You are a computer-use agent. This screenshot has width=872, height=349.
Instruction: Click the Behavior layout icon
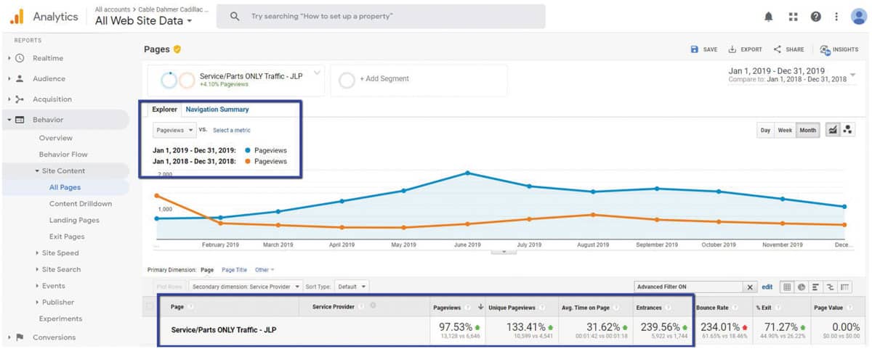pos(20,120)
